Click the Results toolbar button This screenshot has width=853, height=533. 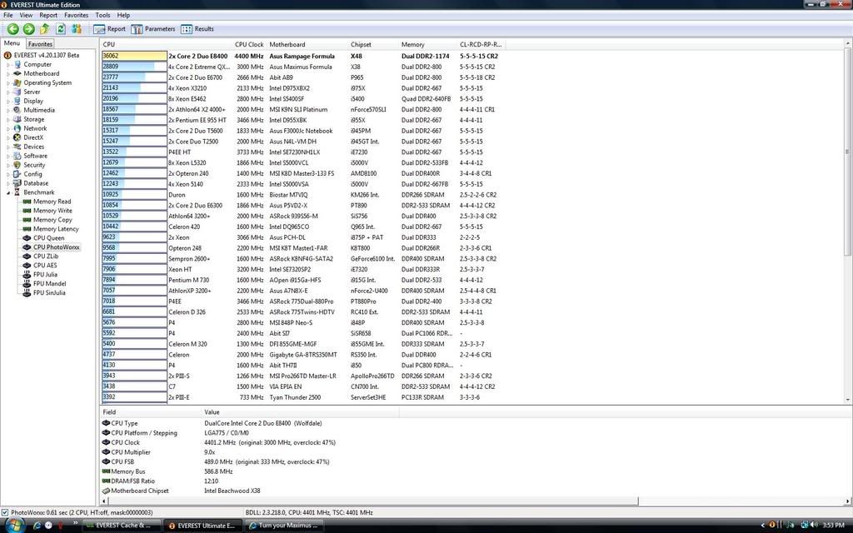point(197,29)
